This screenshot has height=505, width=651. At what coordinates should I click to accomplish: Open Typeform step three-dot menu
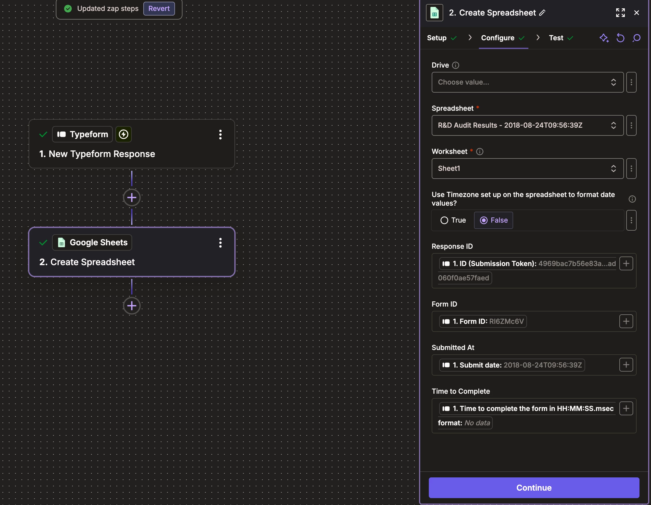coord(220,134)
